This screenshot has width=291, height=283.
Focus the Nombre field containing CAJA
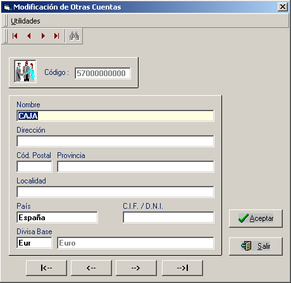pyautogui.click(x=115, y=115)
